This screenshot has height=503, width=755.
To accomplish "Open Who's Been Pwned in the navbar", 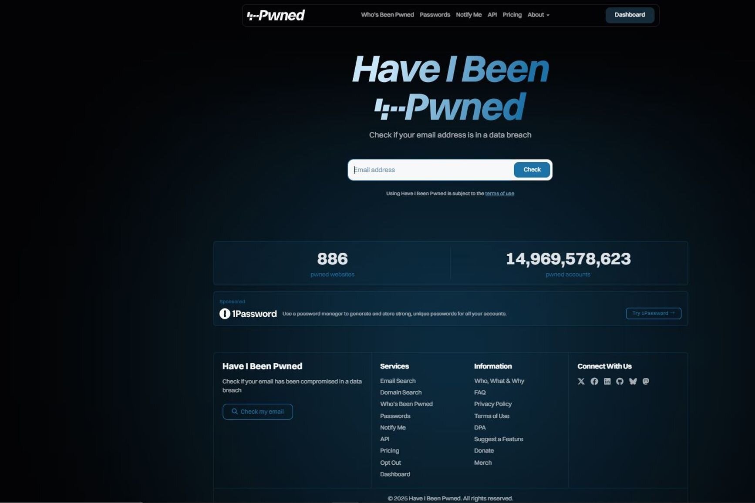I will click(387, 15).
